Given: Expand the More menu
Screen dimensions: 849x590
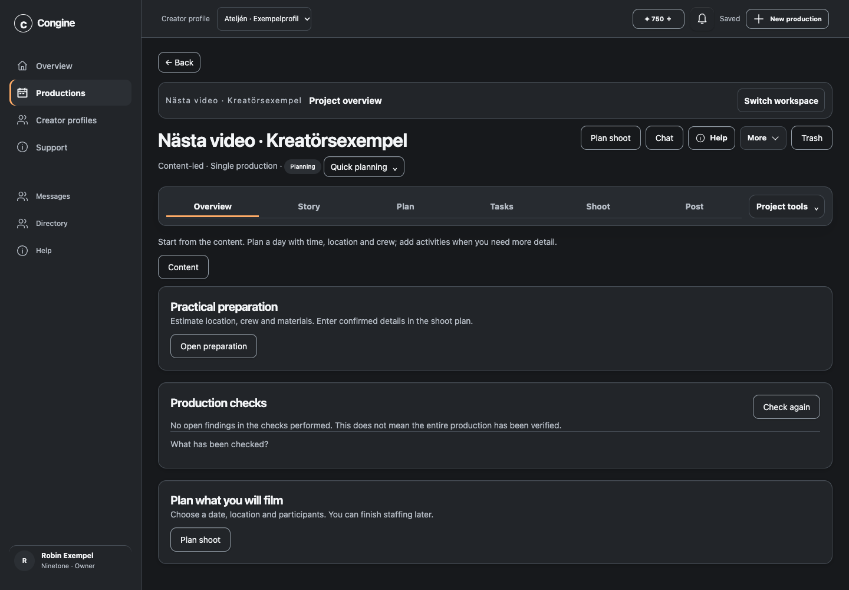Looking at the screenshot, I should tap(763, 138).
